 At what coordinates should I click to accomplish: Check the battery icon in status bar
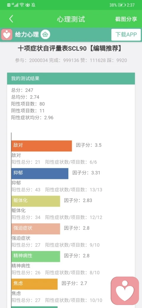click(122, 5)
